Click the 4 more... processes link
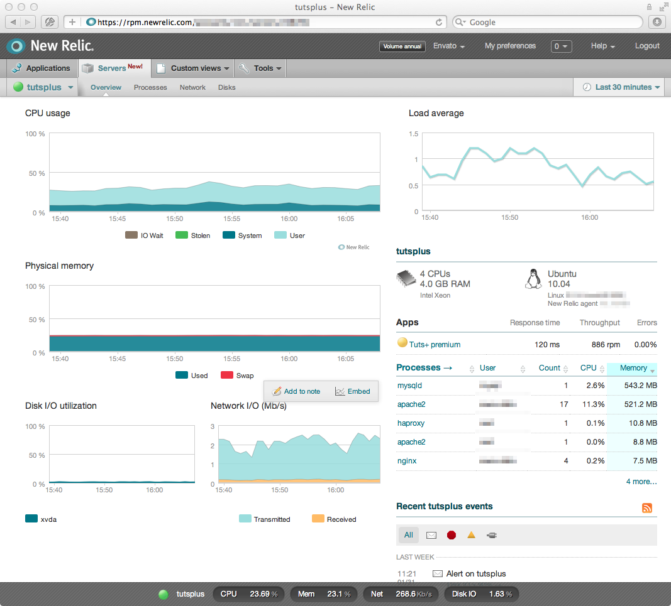The width and height of the screenshot is (671, 606). 641,482
